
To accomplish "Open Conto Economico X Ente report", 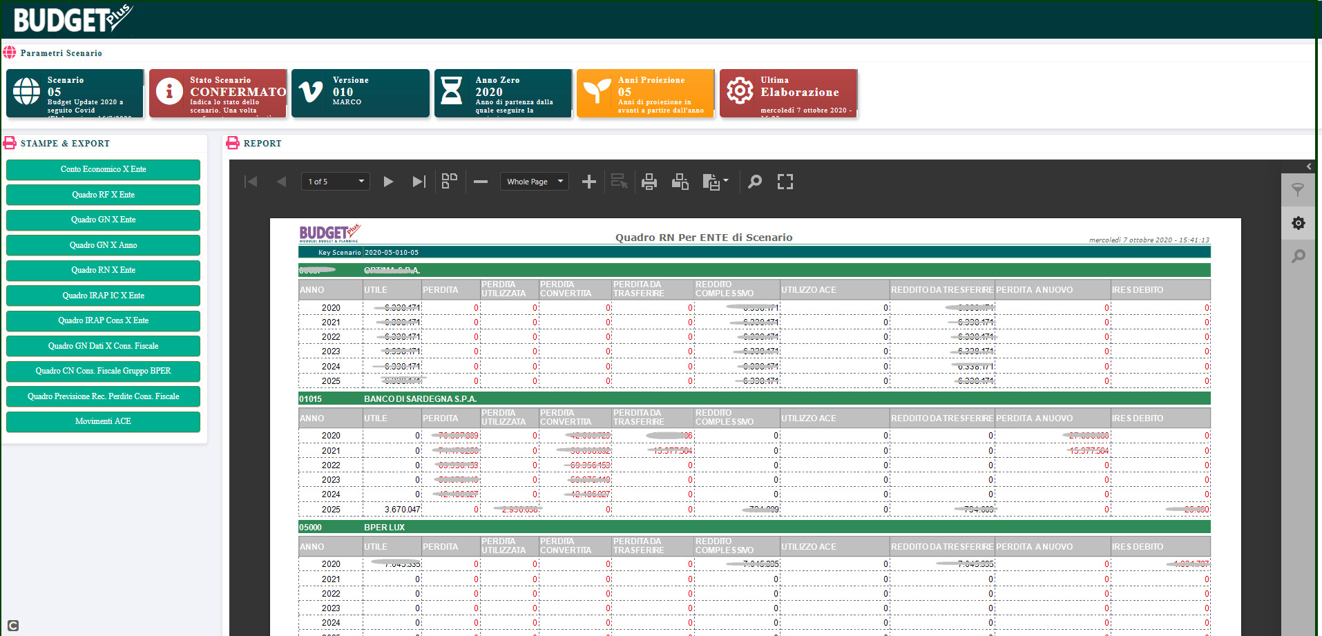I will pos(103,169).
